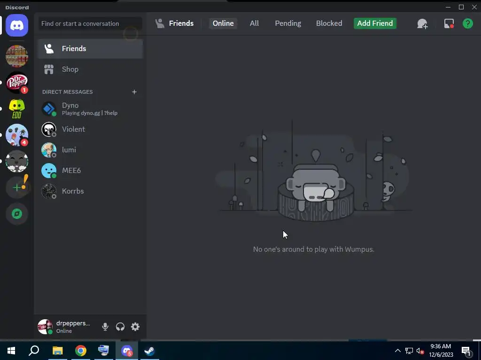
Task: Launch Chrome from the taskbar
Action: coord(81,351)
